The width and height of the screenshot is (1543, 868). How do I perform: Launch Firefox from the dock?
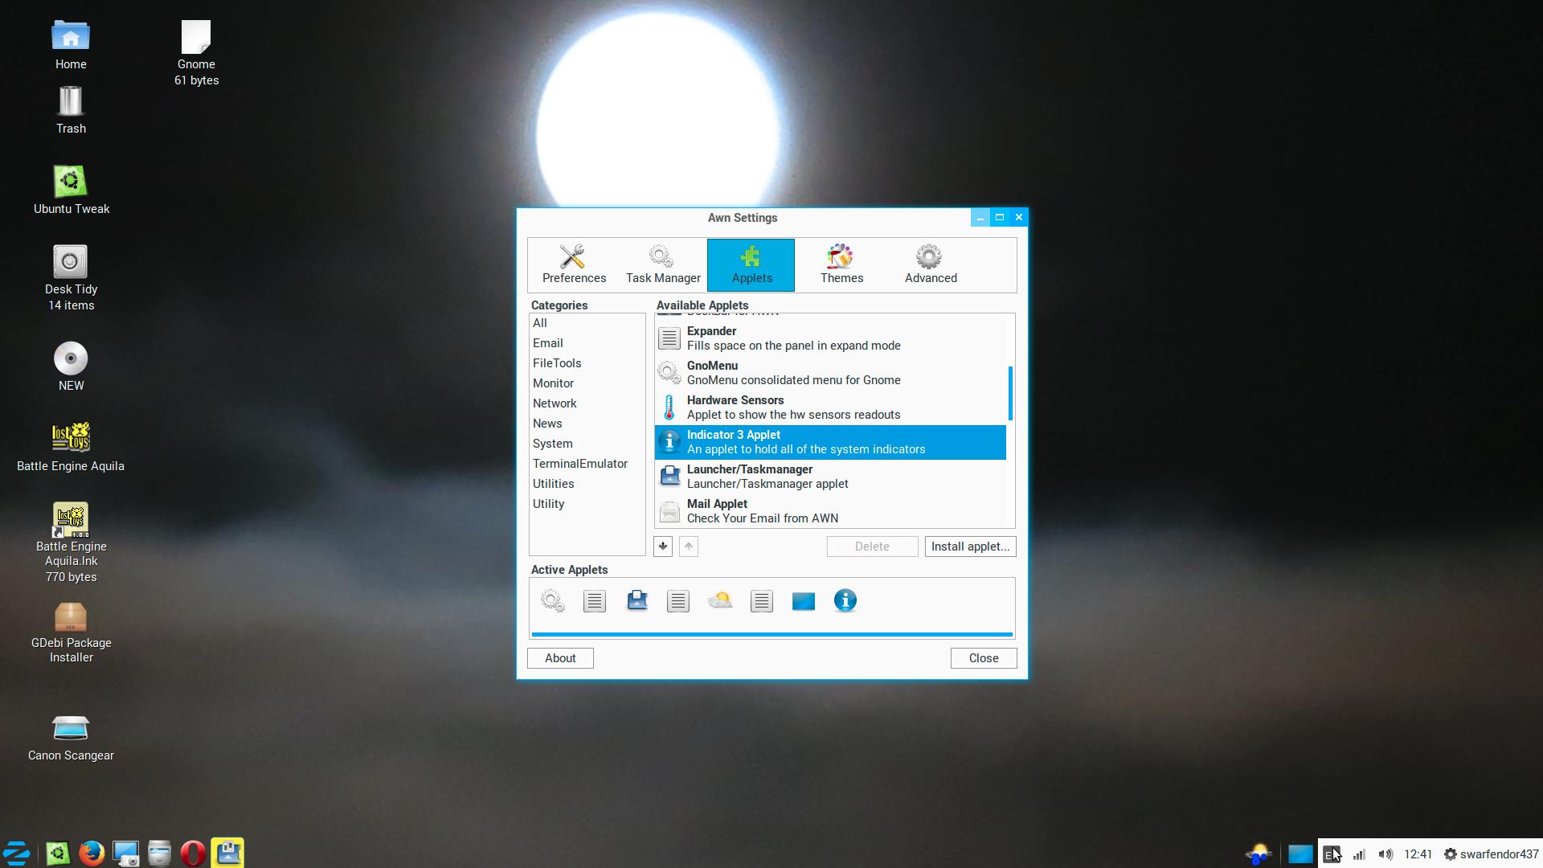point(92,853)
